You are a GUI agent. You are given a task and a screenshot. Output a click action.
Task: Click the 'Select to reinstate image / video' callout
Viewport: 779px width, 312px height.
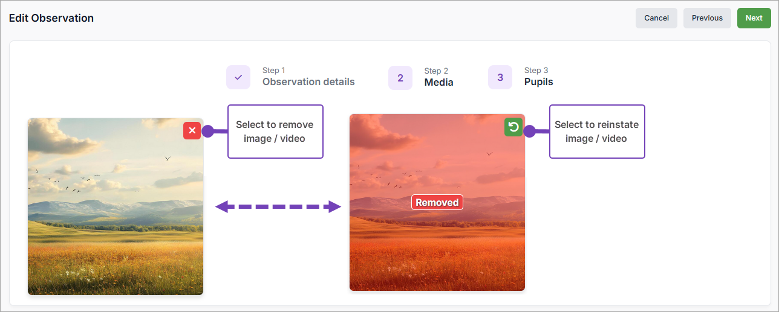(x=597, y=132)
